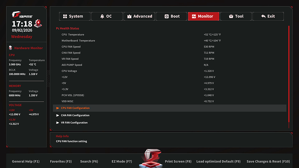Click the Exit tab
Screen dimensions: 299x168
coord(268,16)
